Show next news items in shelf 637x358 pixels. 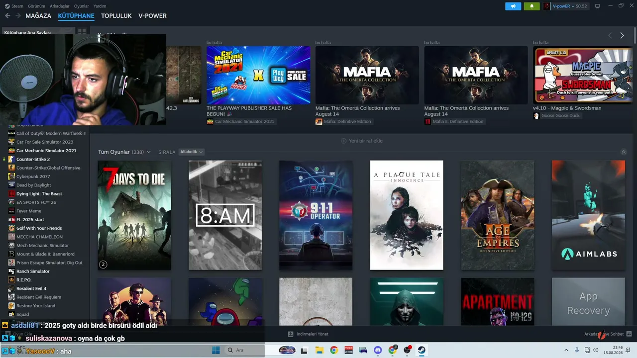click(x=622, y=35)
